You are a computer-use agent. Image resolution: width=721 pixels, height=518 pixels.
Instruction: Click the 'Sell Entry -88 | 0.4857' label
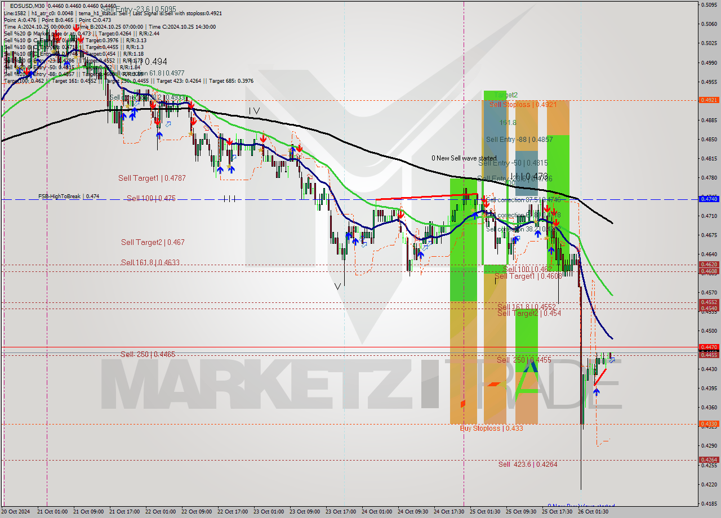tap(519, 139)
